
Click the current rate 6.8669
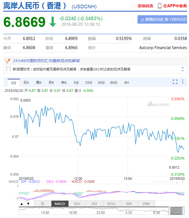24,22
